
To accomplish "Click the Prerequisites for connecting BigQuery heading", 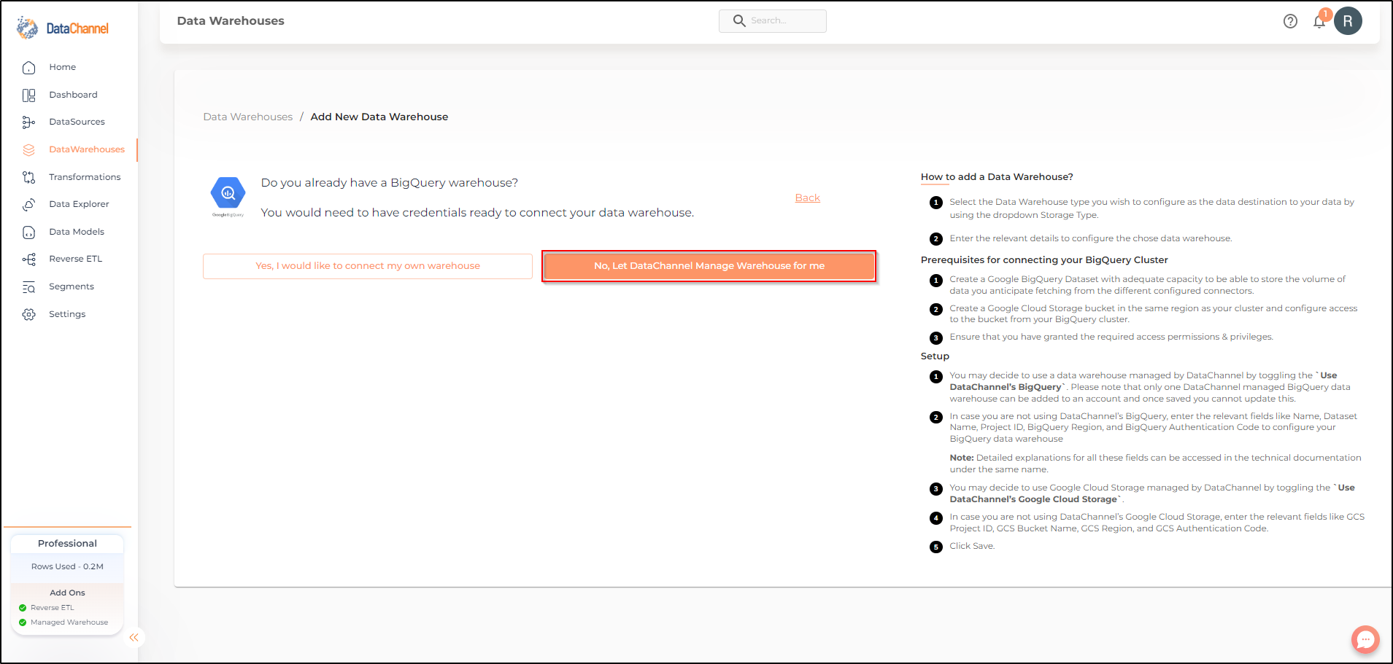I will [x=1044, y=259].
